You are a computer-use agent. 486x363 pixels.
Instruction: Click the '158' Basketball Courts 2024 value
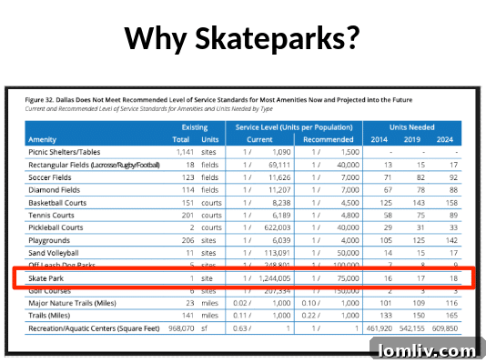[451, 203]
